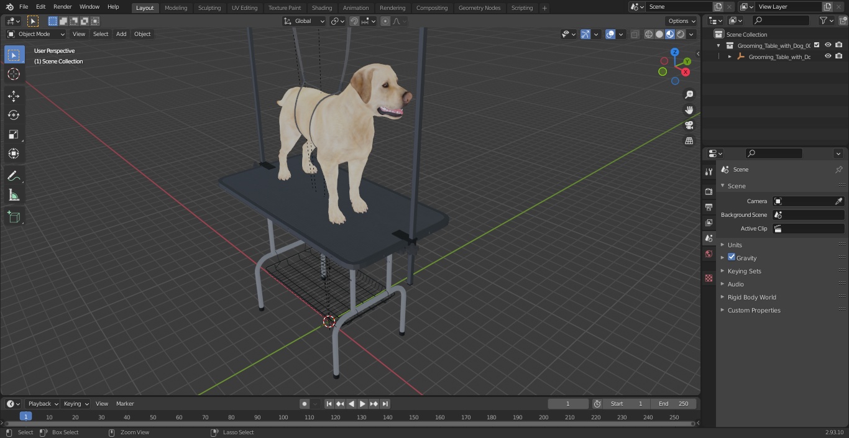Switch to wireframe shading mode
This screenshot has height=438, width=849.
point(649,34)
